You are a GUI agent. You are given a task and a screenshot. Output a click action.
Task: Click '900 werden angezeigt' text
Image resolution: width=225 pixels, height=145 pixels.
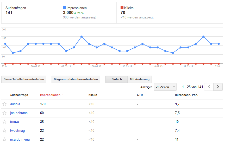pos(79,17)
